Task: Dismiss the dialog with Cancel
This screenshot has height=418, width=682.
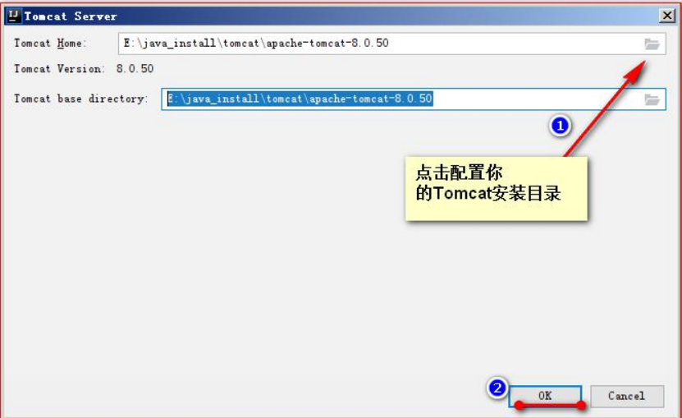Action: tap(627, 396)
